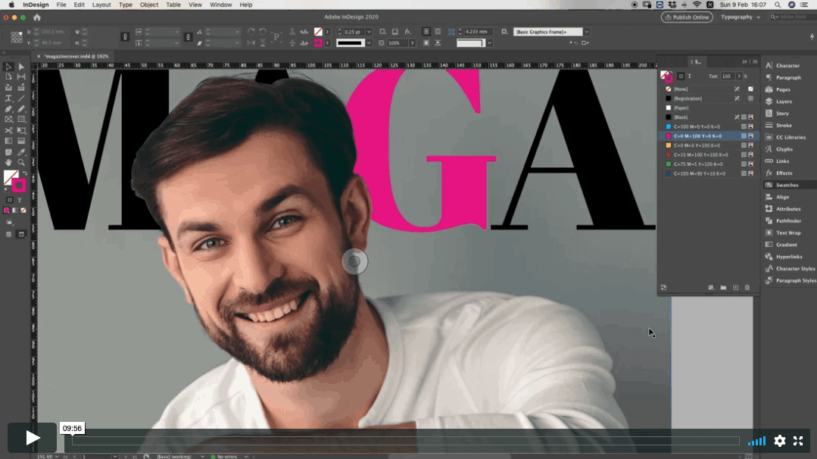Open the Basic Graphics Frame style dropdown
Viewport: 817px width, 459px height.
586,32
